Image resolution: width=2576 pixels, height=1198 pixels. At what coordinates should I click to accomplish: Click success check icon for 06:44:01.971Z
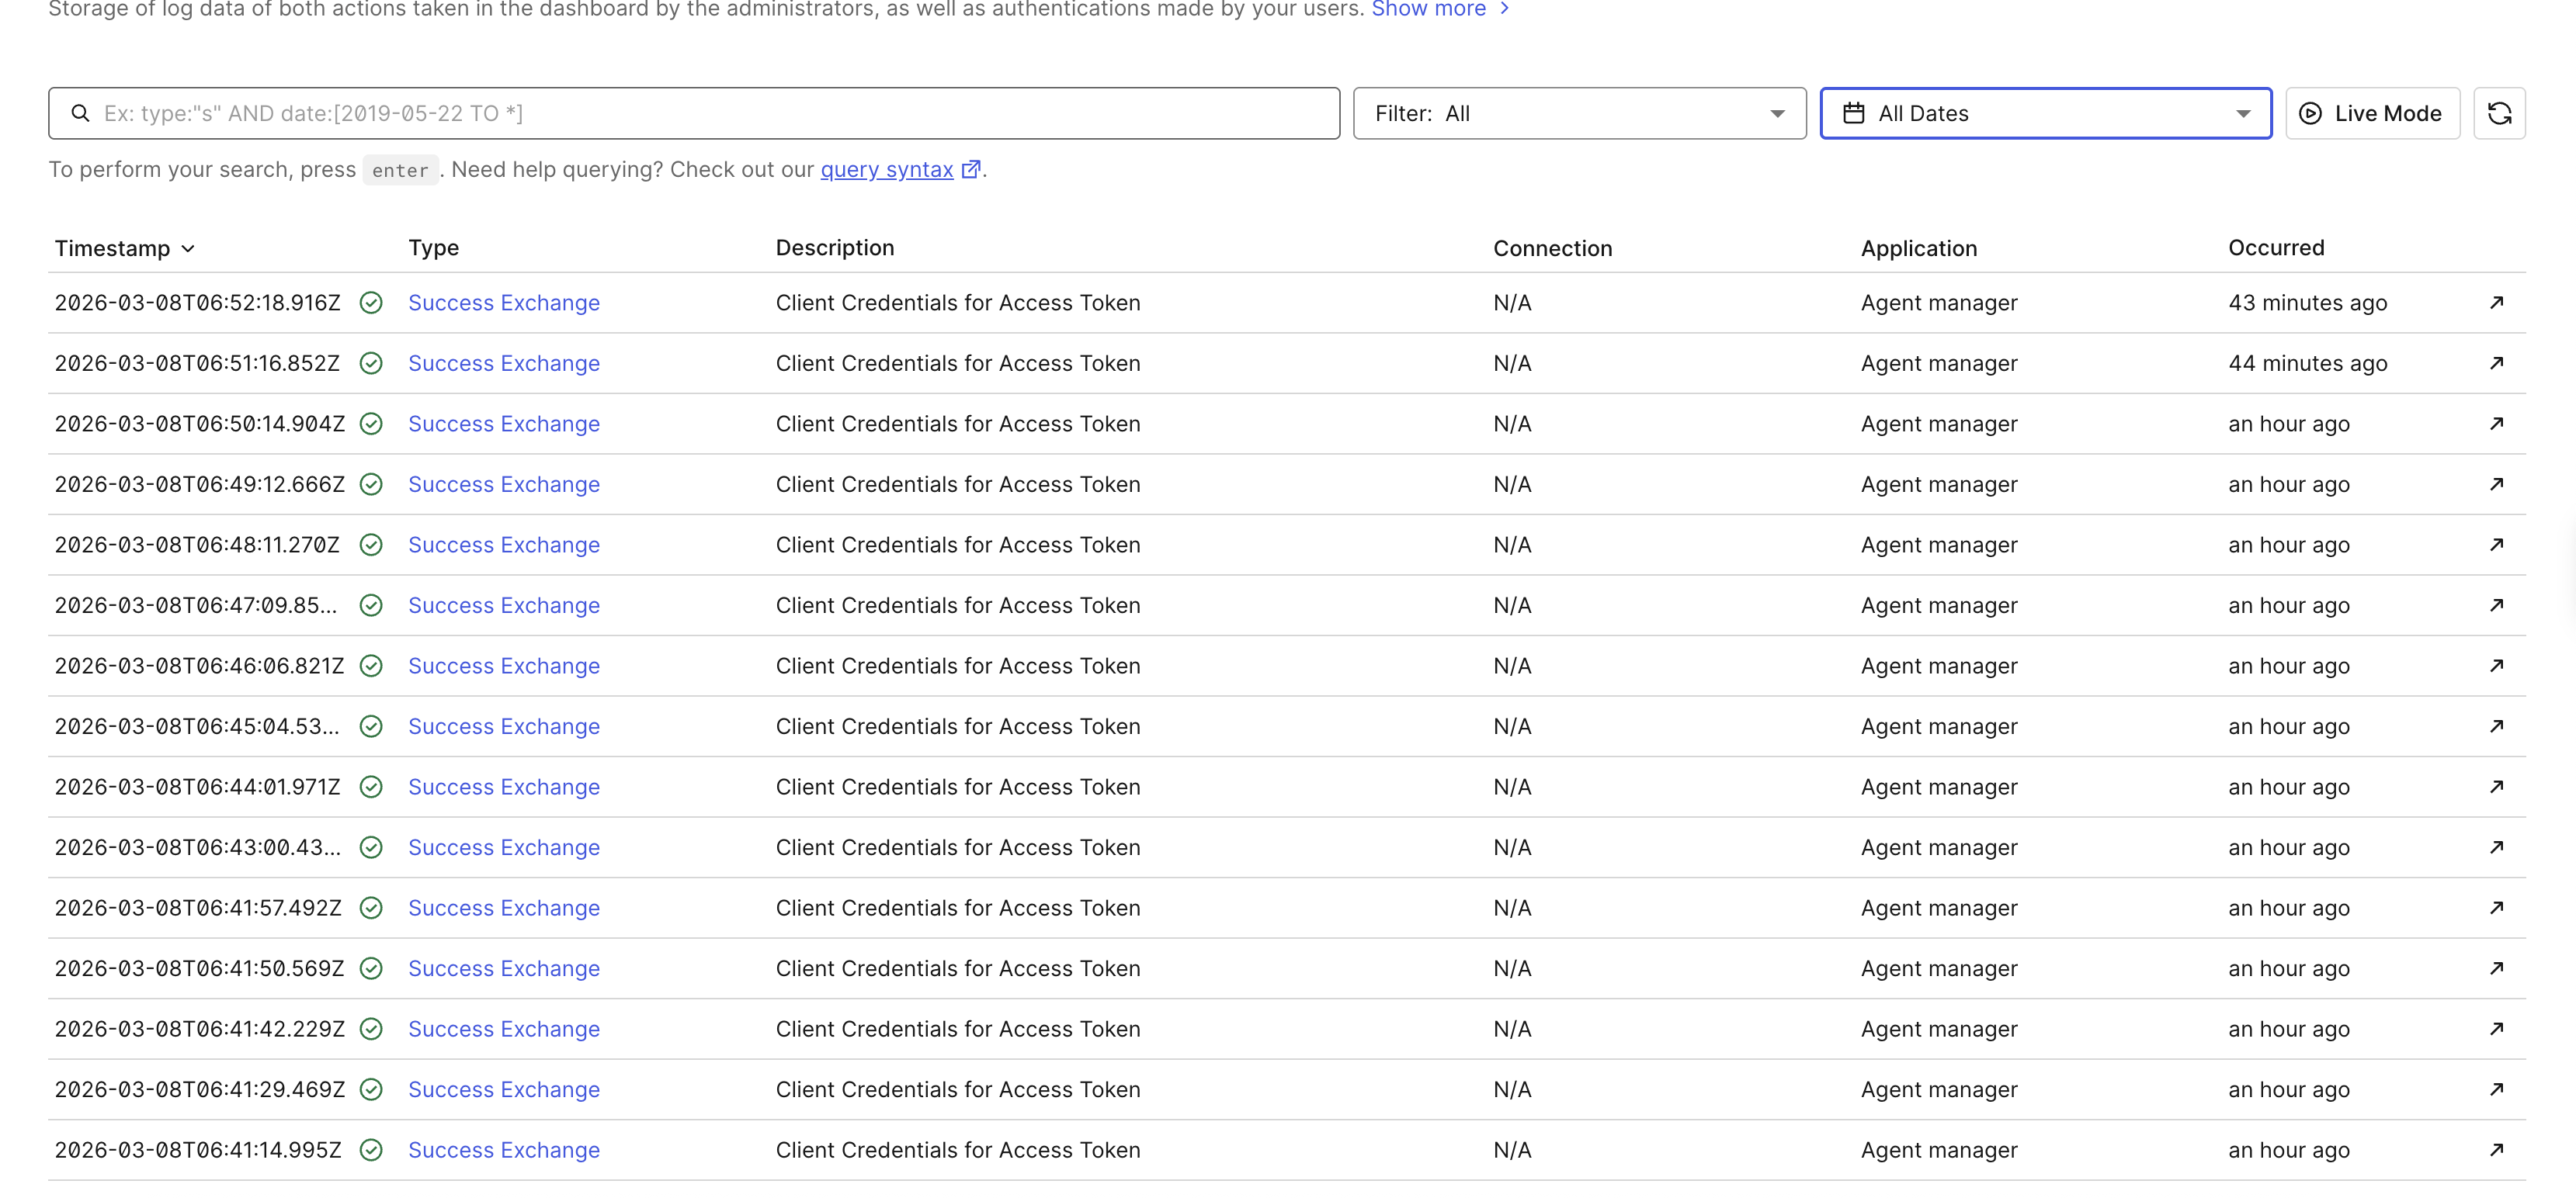(x=371, y=786)
